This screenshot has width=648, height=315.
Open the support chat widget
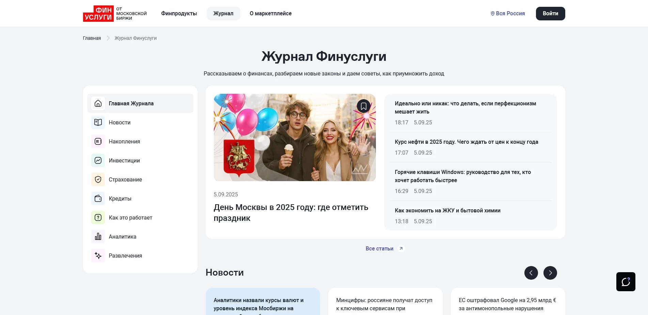click(626, 282)
